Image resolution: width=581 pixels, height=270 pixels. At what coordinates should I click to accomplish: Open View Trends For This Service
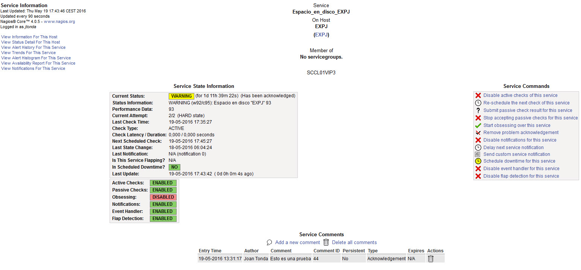click(x=28, y=53)
